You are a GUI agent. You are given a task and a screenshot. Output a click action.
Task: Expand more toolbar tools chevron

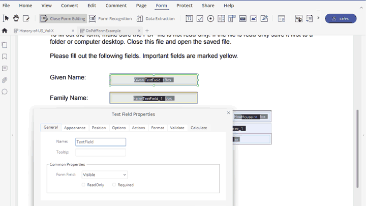pos(318,18)
